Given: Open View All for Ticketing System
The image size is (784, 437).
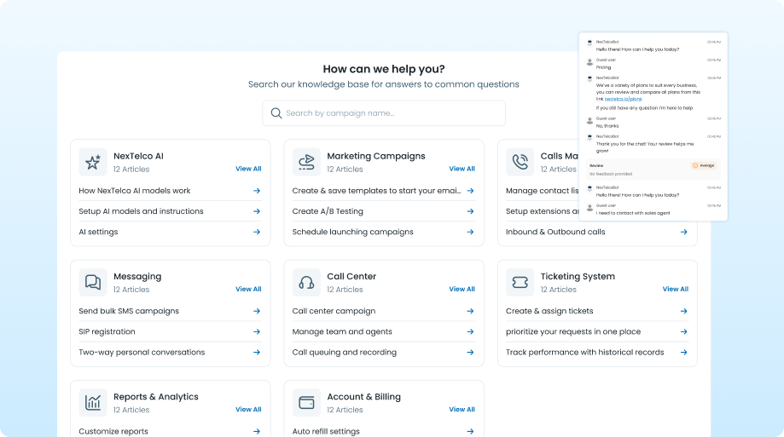Looking at the screenshot, I should point(675,289).
